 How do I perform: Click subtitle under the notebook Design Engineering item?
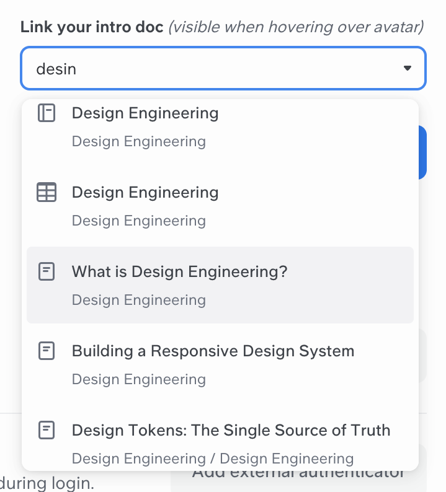(138, 141)
